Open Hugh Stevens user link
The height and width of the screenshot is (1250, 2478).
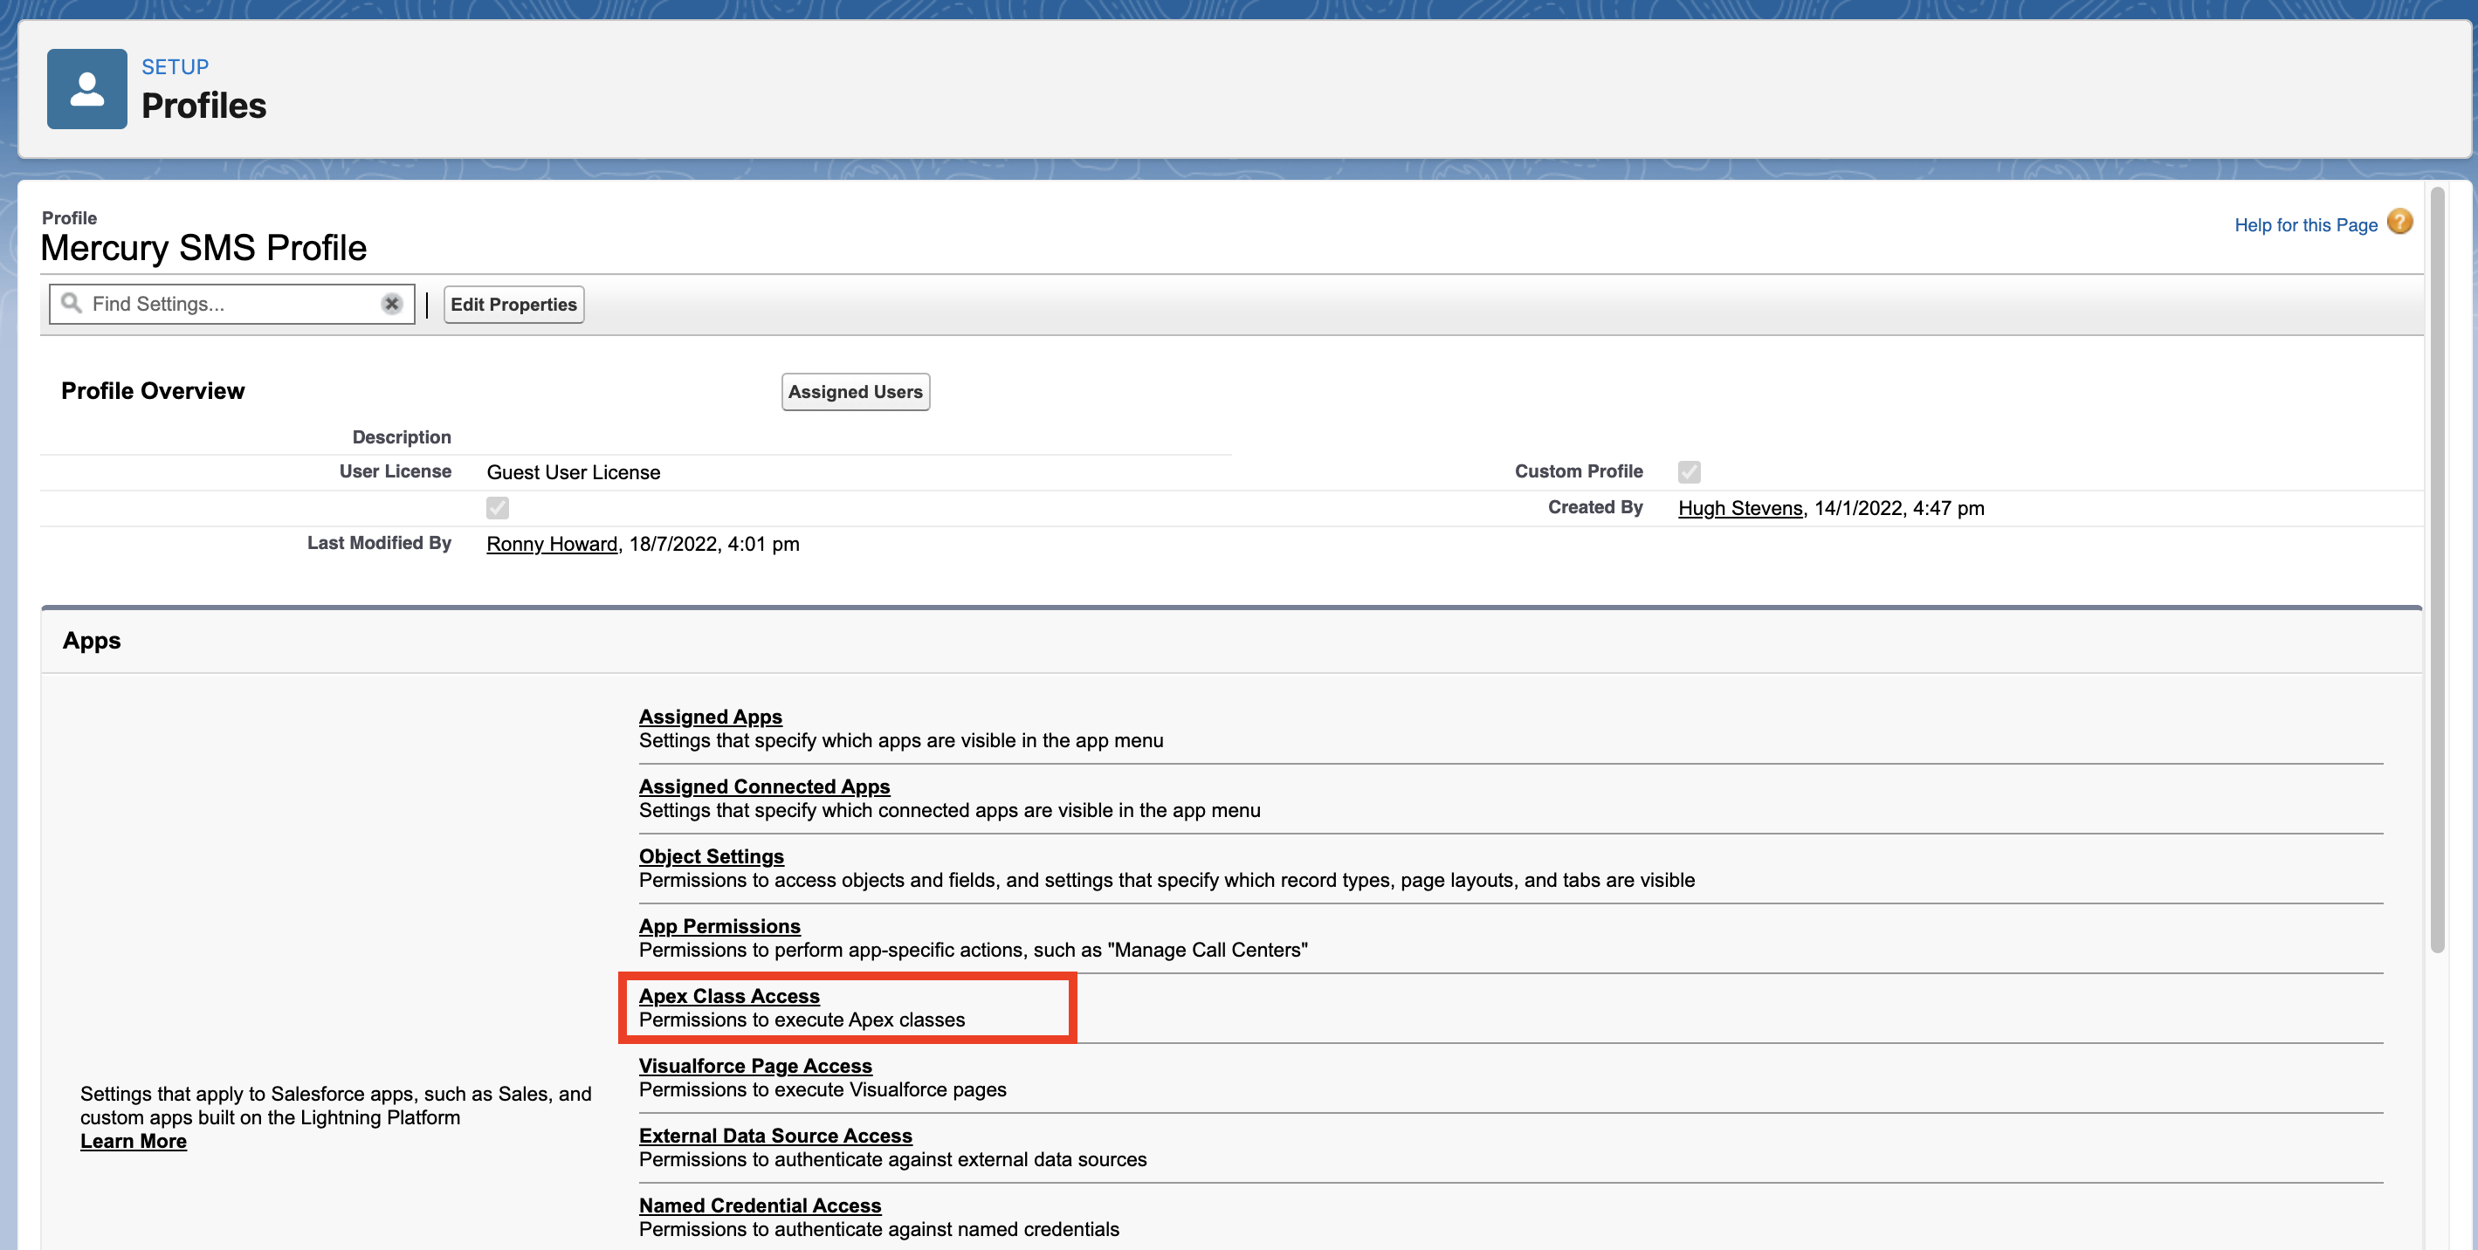(x=1740, y=508)
